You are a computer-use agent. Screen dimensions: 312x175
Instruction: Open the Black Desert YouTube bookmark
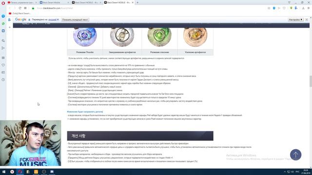19,13
